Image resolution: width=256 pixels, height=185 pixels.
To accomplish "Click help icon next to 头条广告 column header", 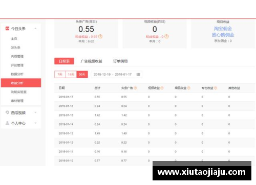I will 135,88.
